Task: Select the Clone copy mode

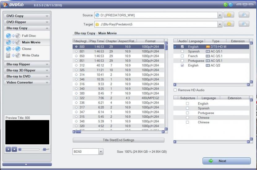Action: [x=27, y=49]
